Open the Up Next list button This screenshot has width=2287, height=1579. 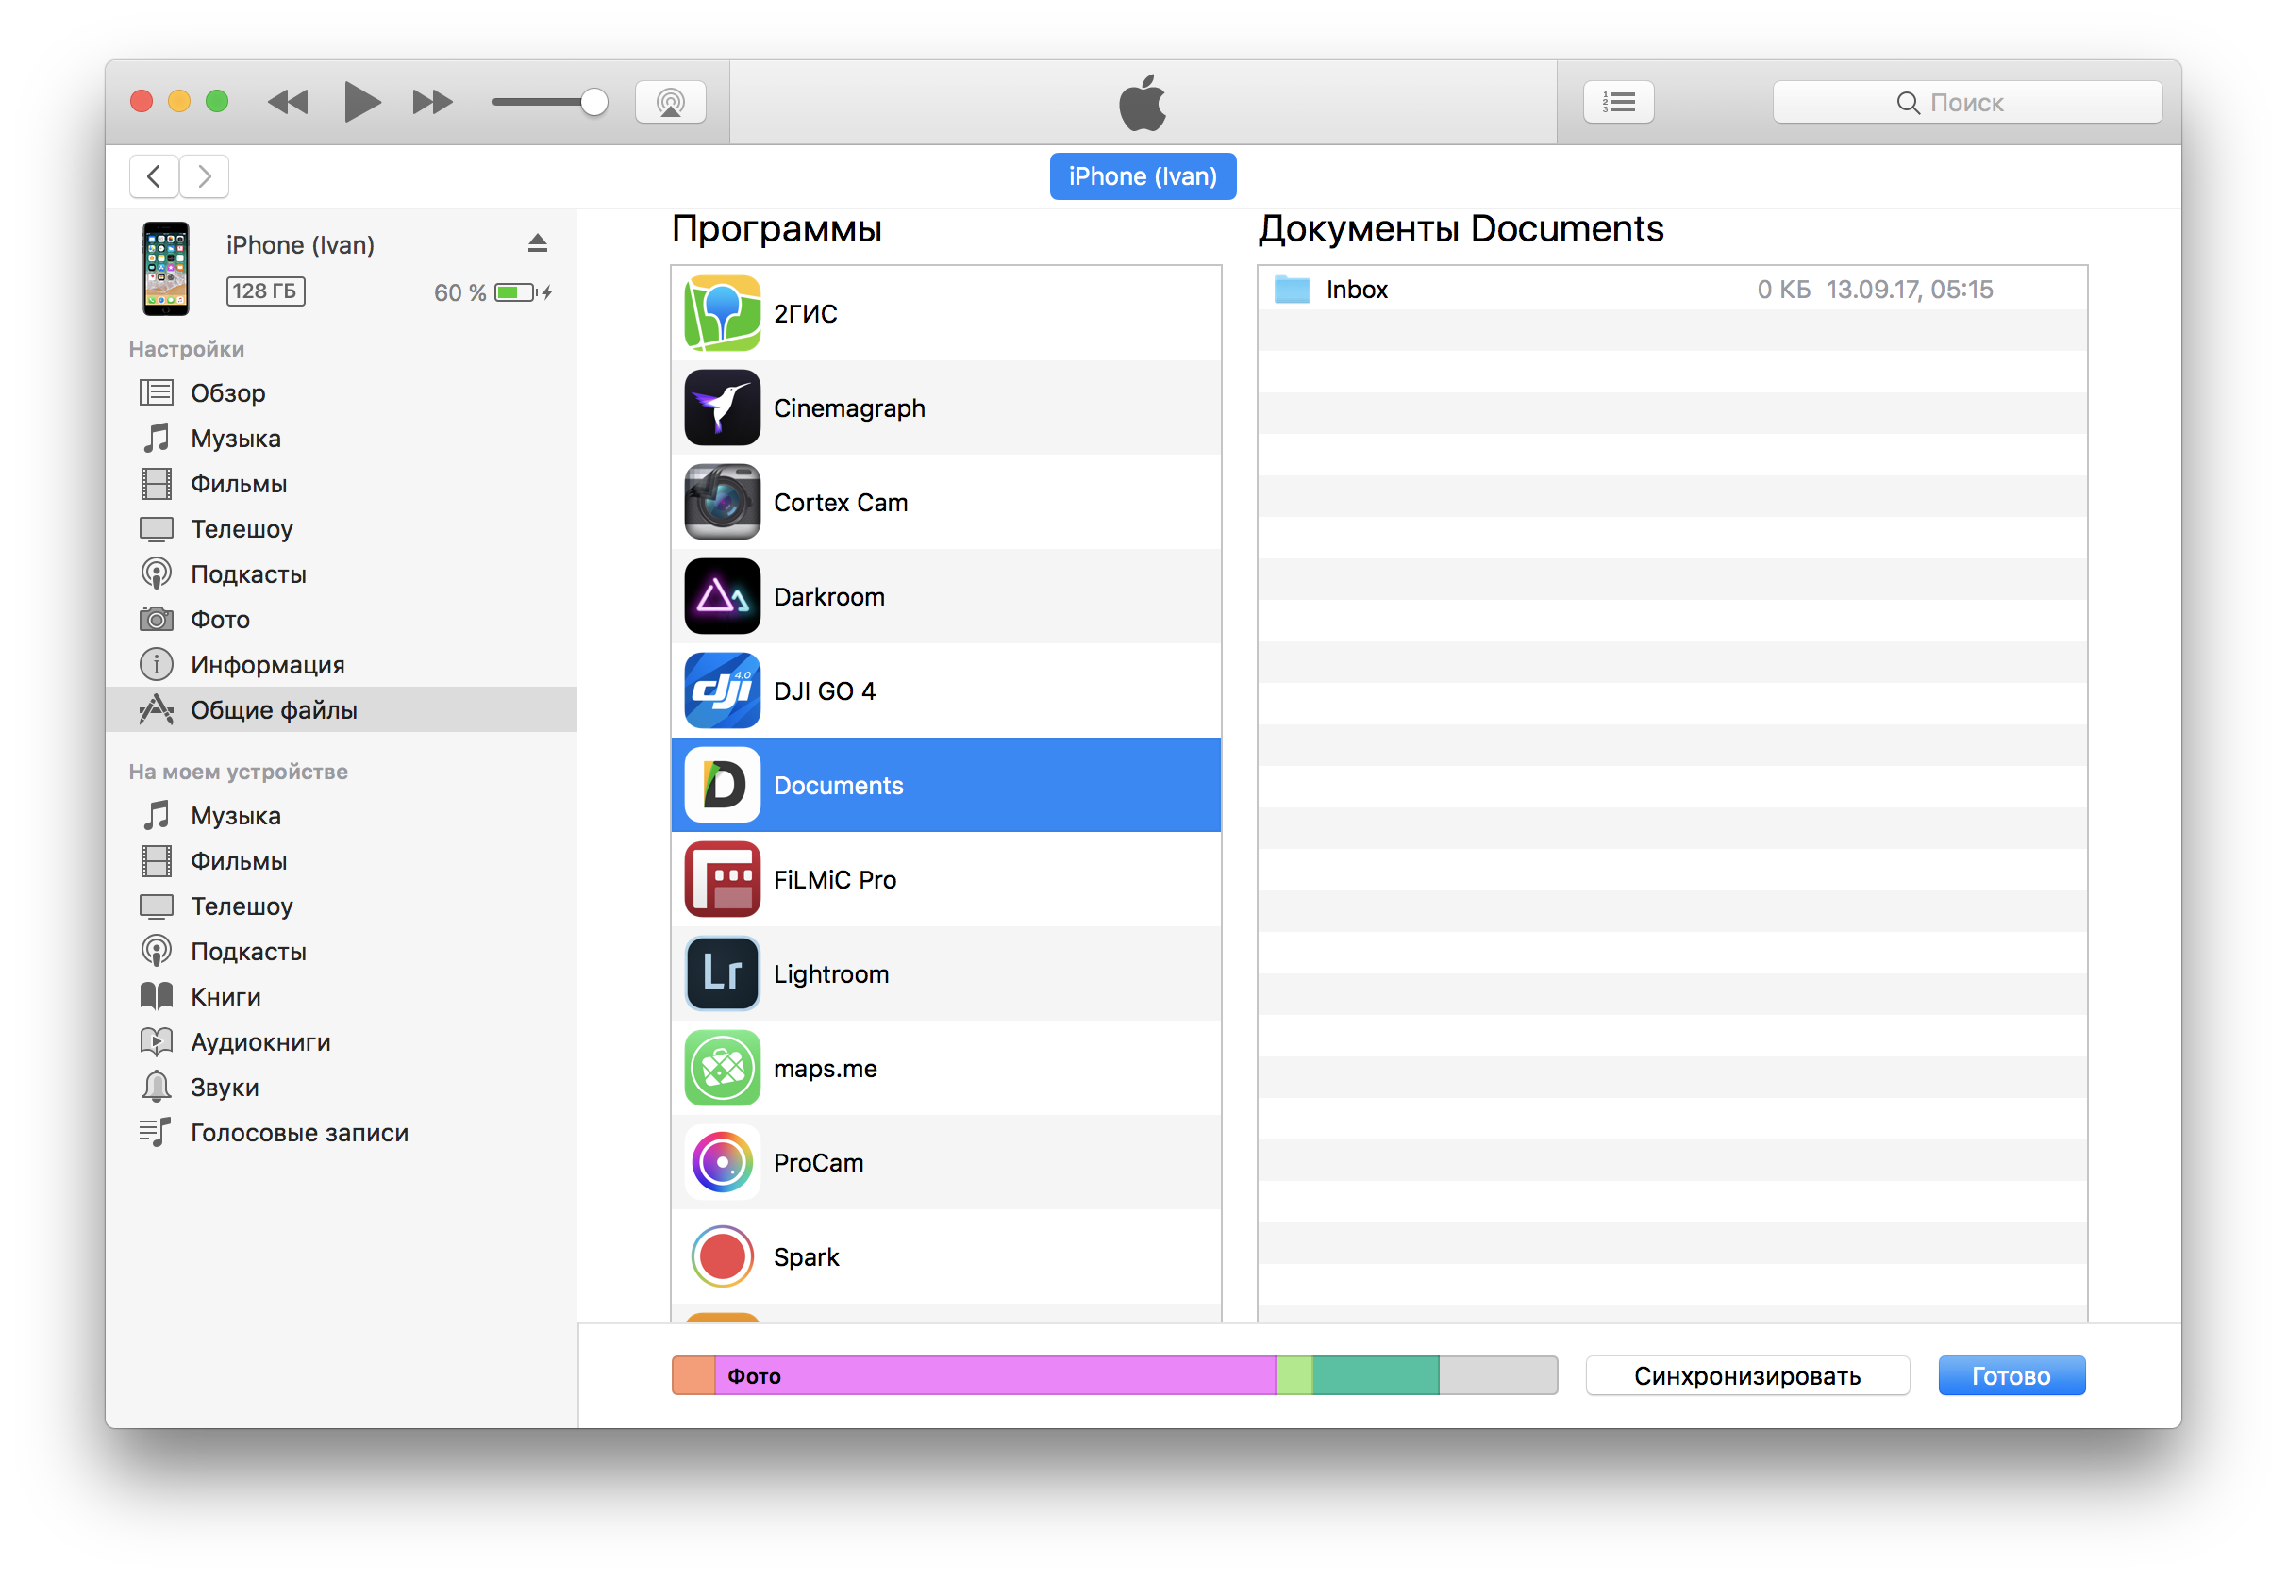[1618, 102]
